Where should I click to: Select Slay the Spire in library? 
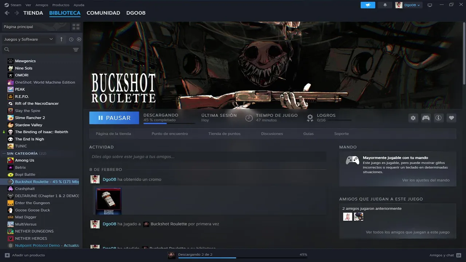click(27, 111)
